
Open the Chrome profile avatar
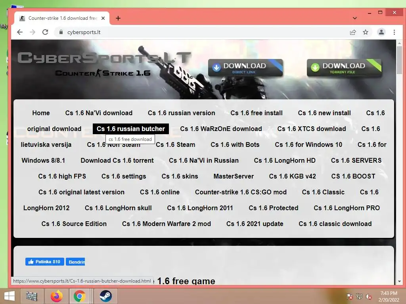381,32
